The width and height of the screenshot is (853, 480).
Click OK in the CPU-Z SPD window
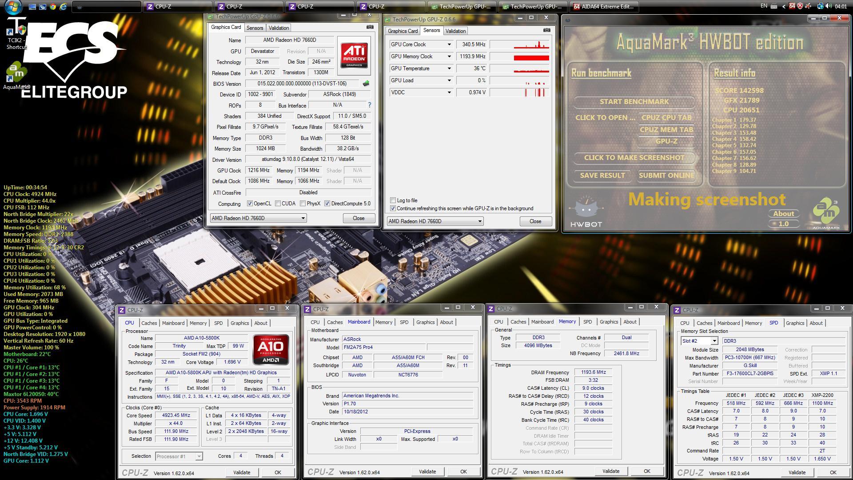click(833, 472)
